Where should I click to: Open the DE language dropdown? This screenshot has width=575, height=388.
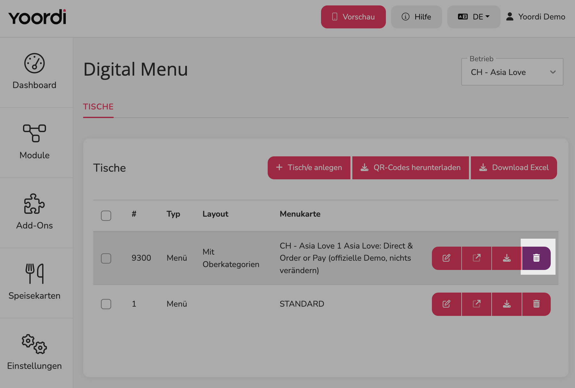[x=474, y=17]
